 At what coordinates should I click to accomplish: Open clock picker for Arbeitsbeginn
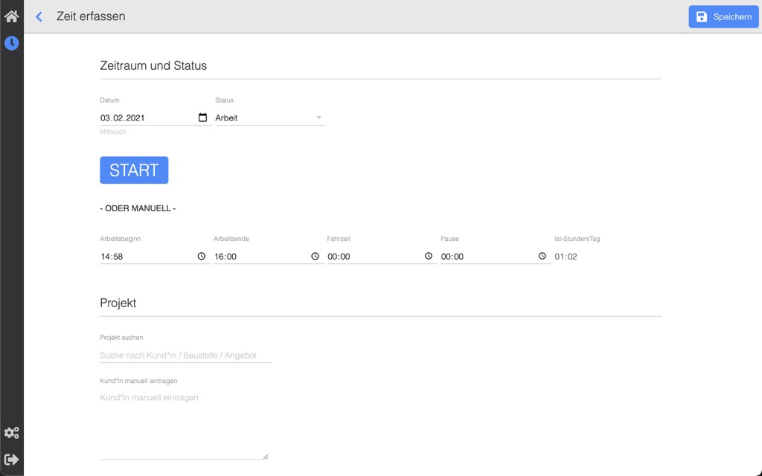(x=202, y=256)
